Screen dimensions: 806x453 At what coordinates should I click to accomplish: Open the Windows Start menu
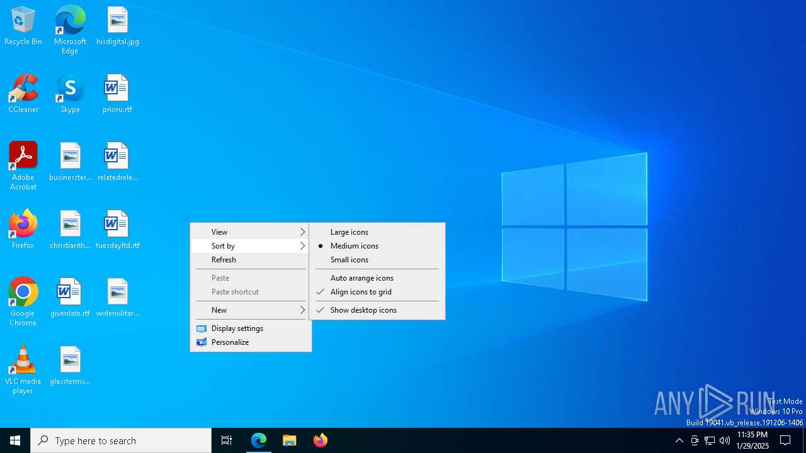click(x=15, y=440)
